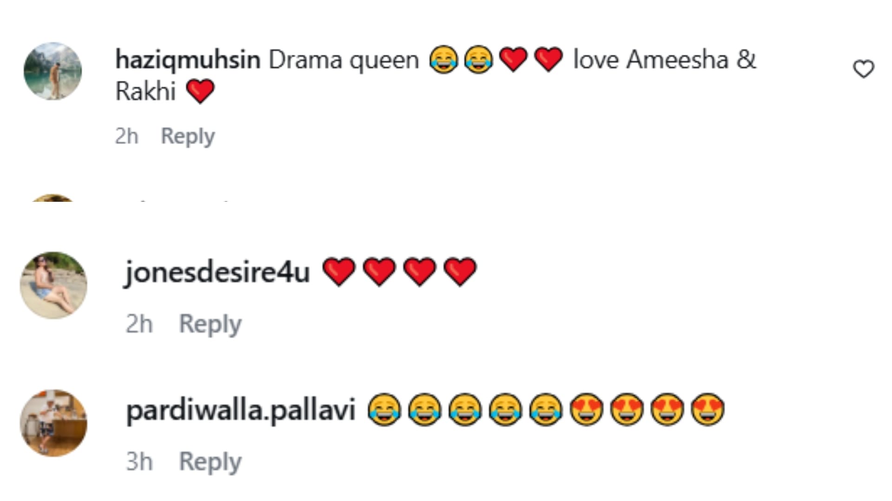Screen dimensions: 892x501
Task: Click the partially hidden avatar below haziqmuhsin
Action: [52, 198]
